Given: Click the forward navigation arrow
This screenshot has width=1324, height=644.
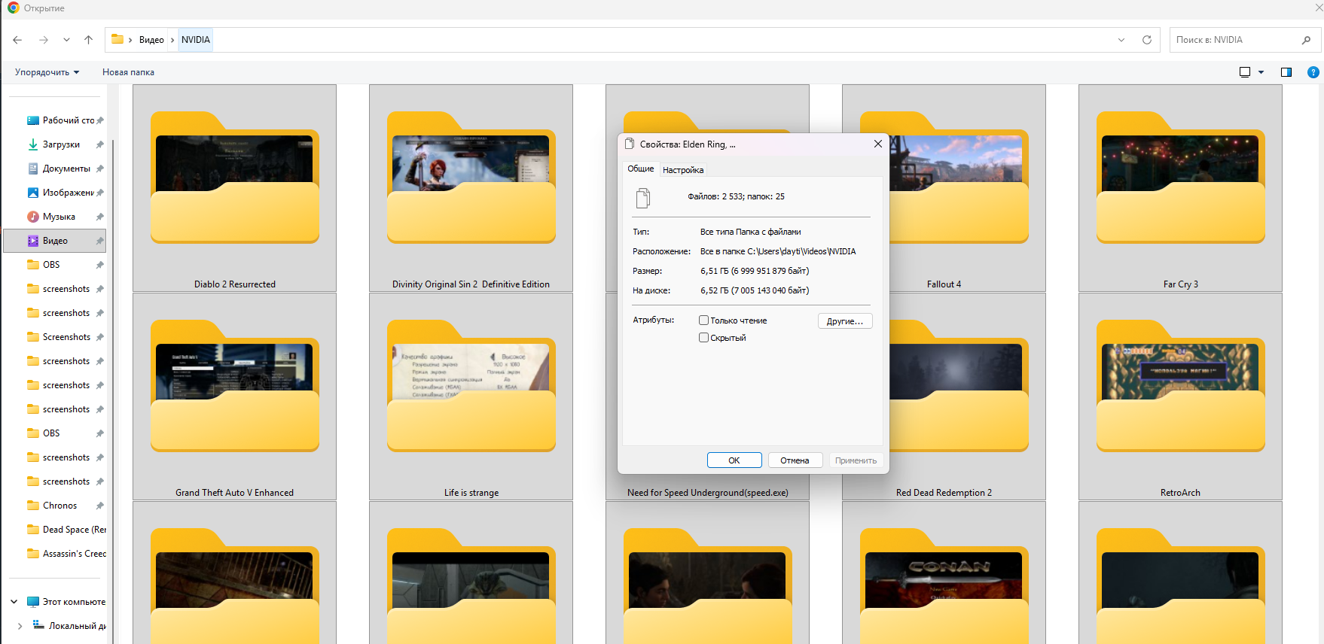Looking at the screenshot, I should pyautogui.click(x=44, y=40).
